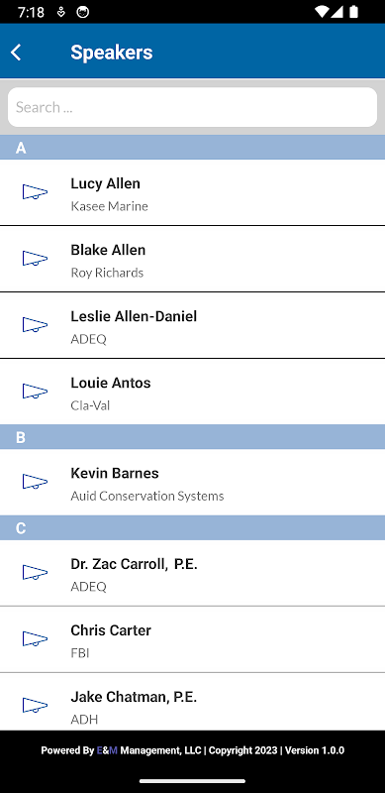
Task: Select Leslie Allen-Daniel of ADEQ
Action: pyautogui.click(x=192, y=325)
